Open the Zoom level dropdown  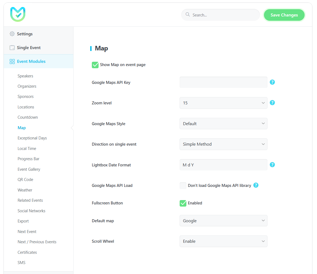pyautogui.click(x=223, y=103)
